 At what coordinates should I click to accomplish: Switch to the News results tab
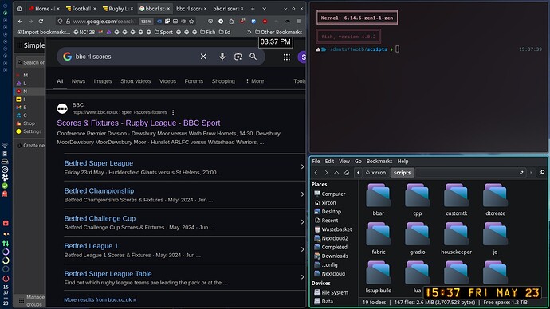(x=78, y=81)
